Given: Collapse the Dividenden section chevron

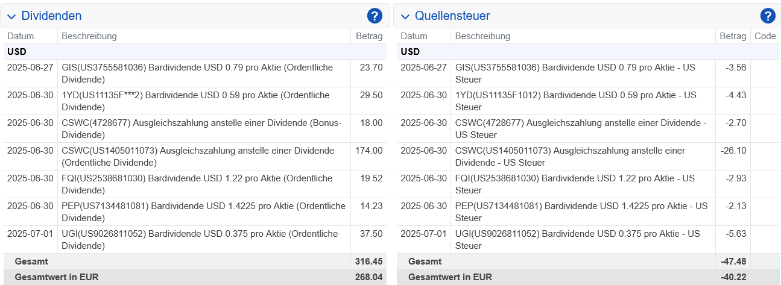Looking at the screenshot, I should coord(11,16).
